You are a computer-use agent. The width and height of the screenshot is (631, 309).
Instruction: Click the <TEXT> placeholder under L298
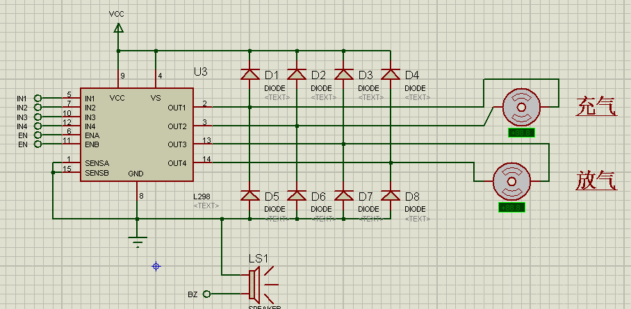click(x=206, y=206)
